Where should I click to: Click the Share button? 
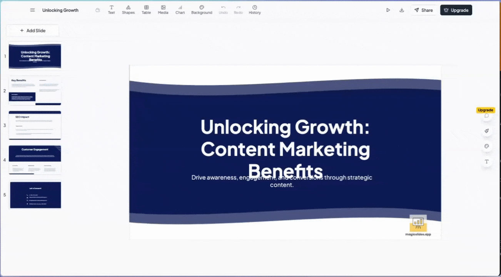[x=423, y=10]
